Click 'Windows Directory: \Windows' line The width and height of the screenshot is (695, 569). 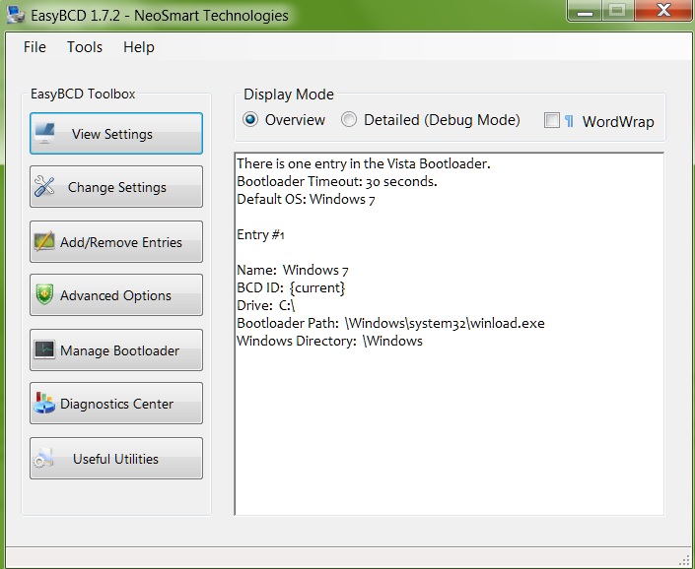pyautogui.click(x=330, y=341)
